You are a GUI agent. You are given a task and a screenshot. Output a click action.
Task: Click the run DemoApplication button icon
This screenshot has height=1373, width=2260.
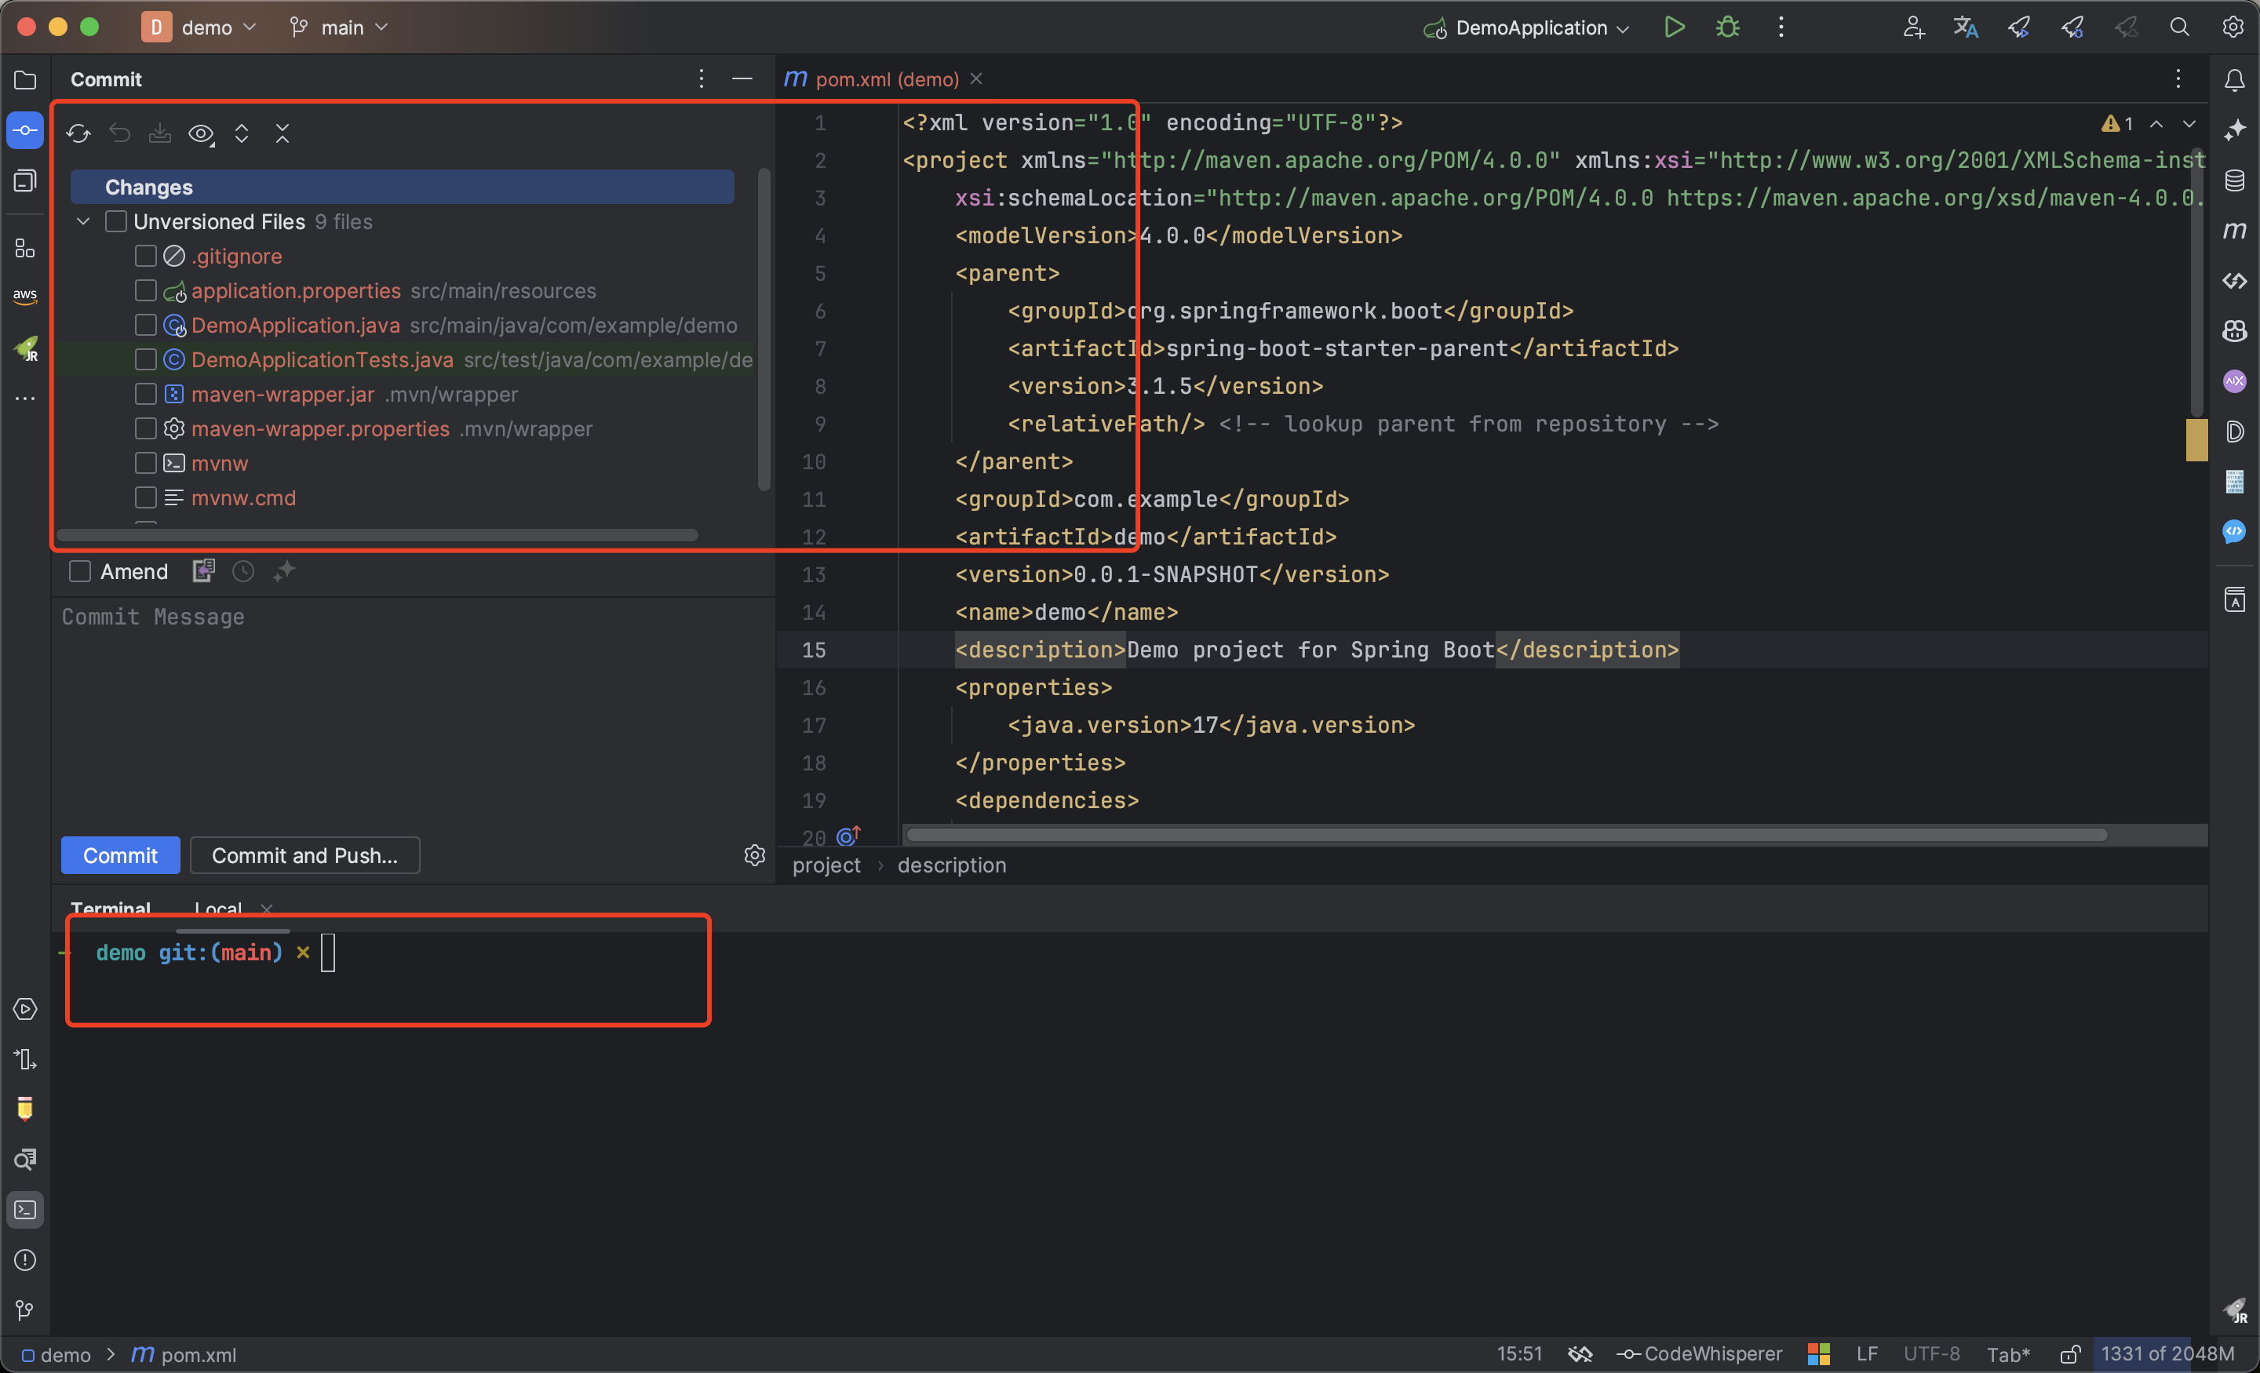1675,27
